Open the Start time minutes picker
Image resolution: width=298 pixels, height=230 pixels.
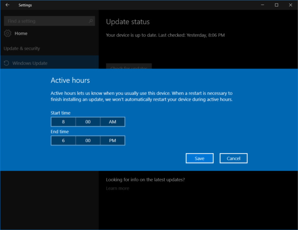(x=88, y=122)
